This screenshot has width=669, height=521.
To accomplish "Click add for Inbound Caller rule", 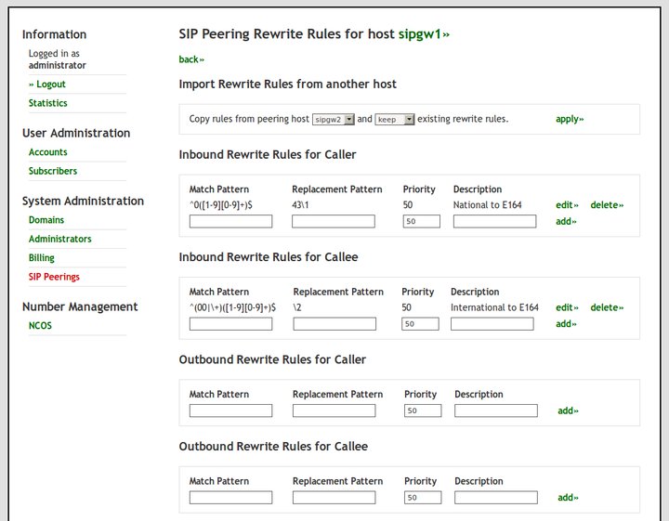I will pyautogui.click(x=566, y=222).
